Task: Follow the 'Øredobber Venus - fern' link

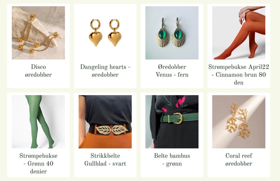Action: 172,71
